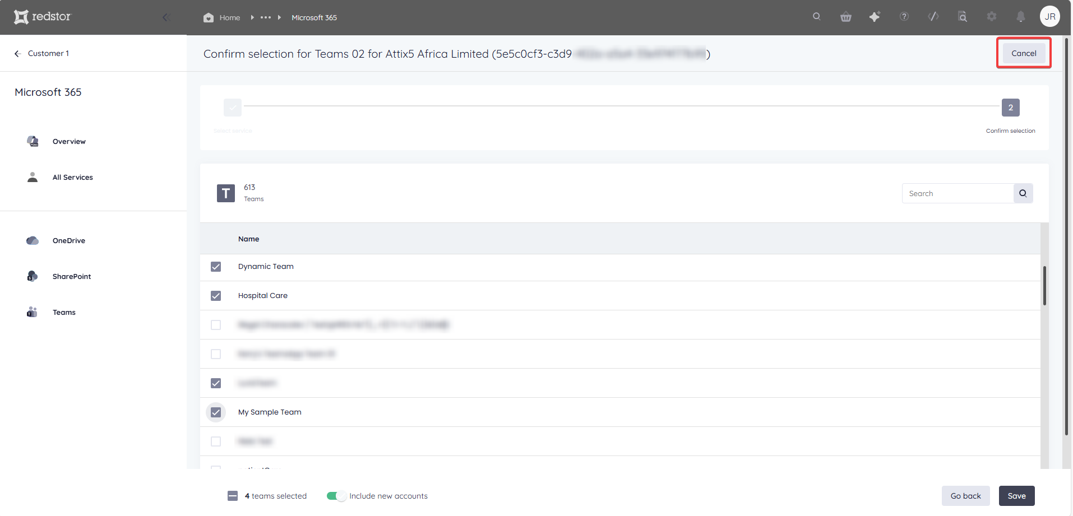Image resolution: width=1073 pixels, height=516 pixels.
Task: Open the top bar search icon
Action: click(x=817, y=16)
